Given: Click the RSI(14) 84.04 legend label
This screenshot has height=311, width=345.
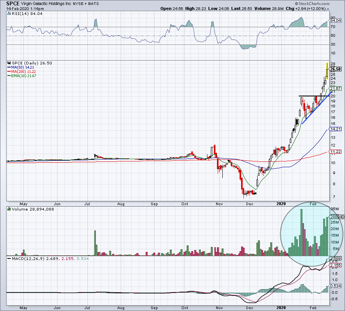Looking at the screenshot, I should pyautogui.click(x=27, y=14).
